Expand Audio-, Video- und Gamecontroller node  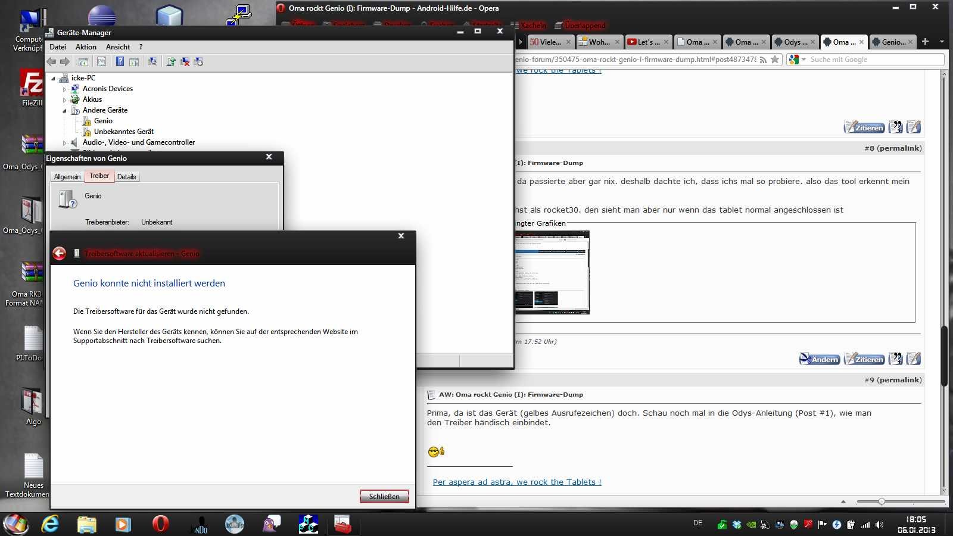pyautogui.click(x=64, y=142)
